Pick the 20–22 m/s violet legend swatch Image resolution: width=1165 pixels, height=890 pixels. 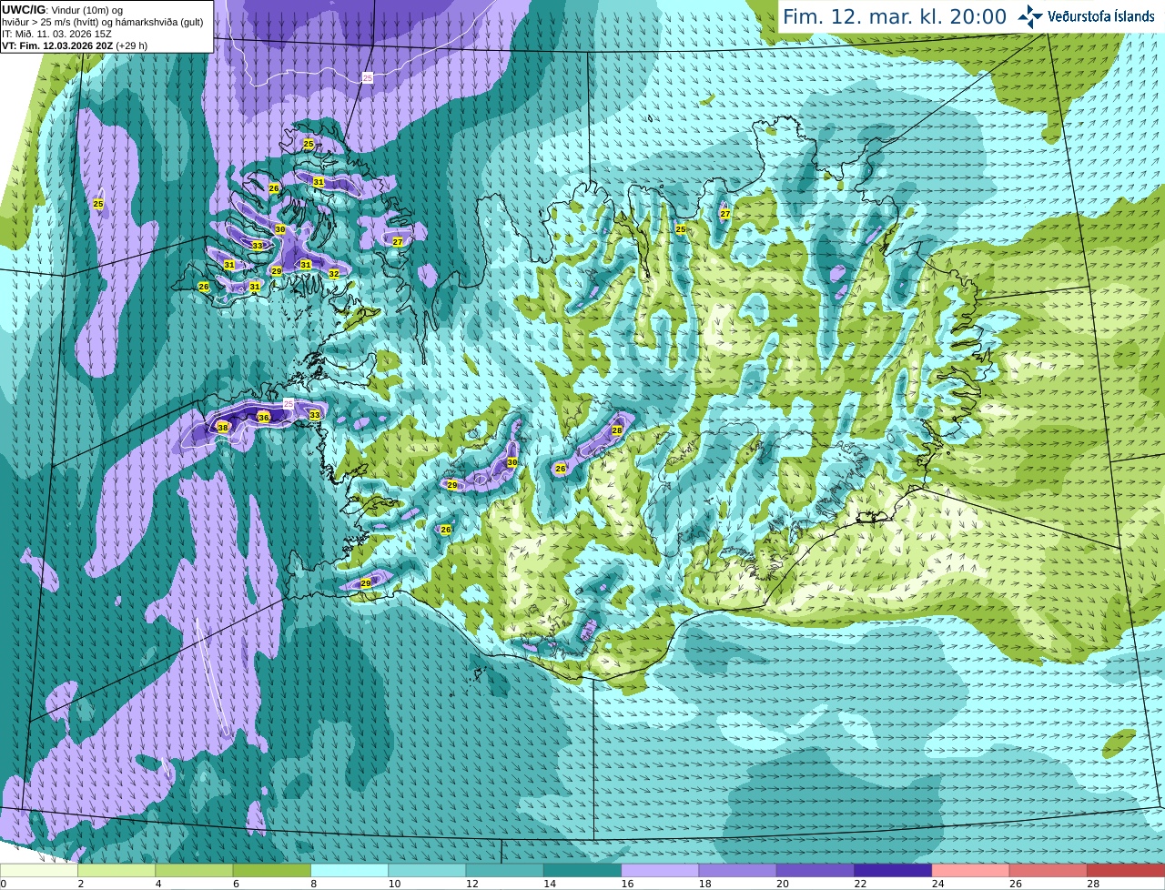pyautogui.click(x=815, y=870)
